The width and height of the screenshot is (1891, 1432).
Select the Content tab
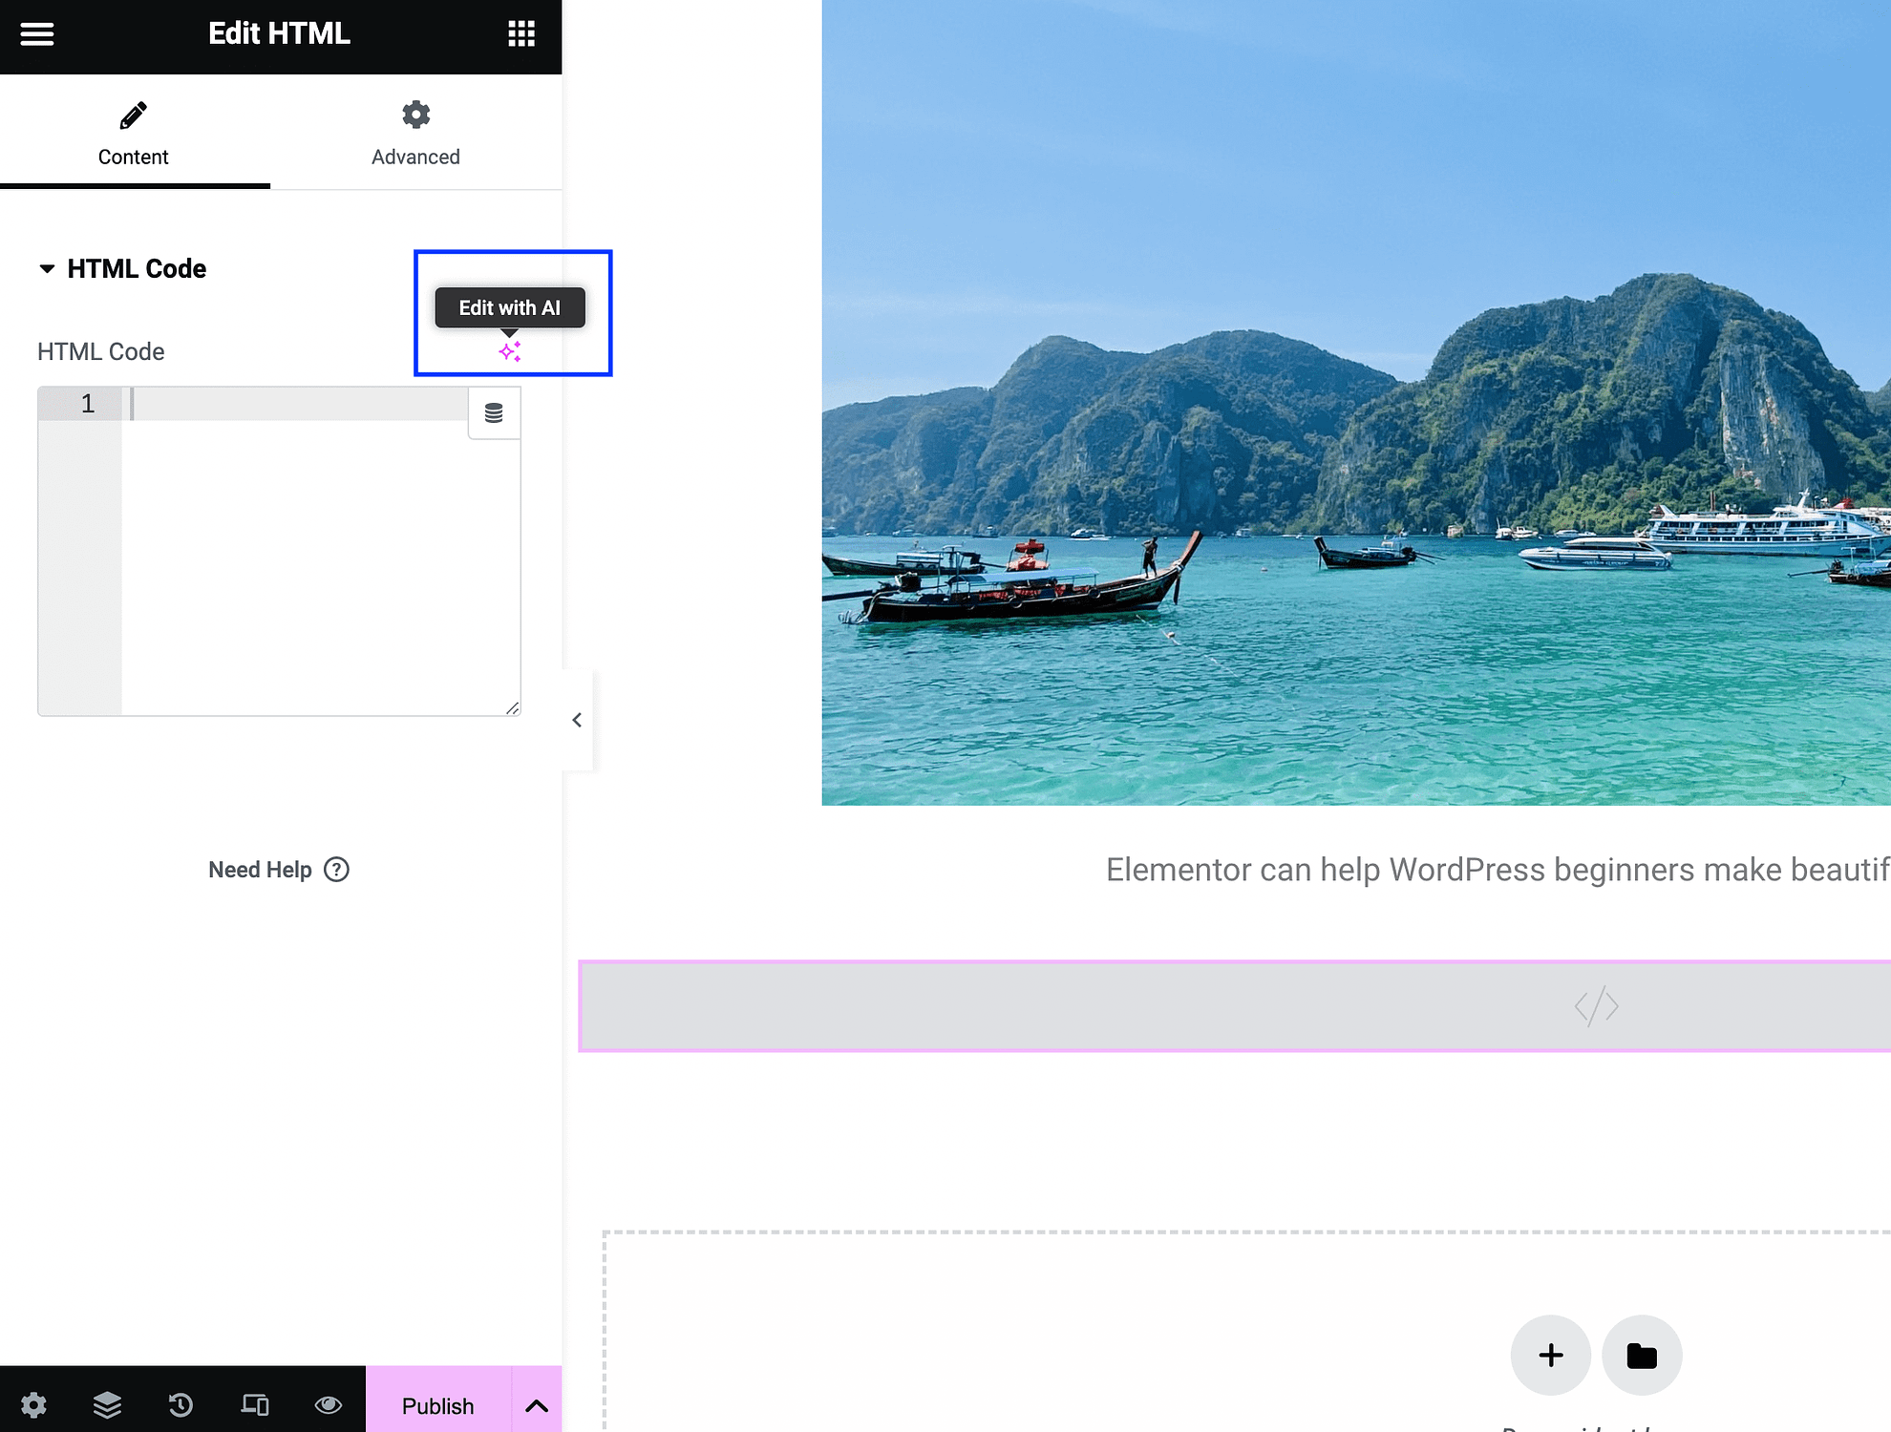tap(133, 131)
